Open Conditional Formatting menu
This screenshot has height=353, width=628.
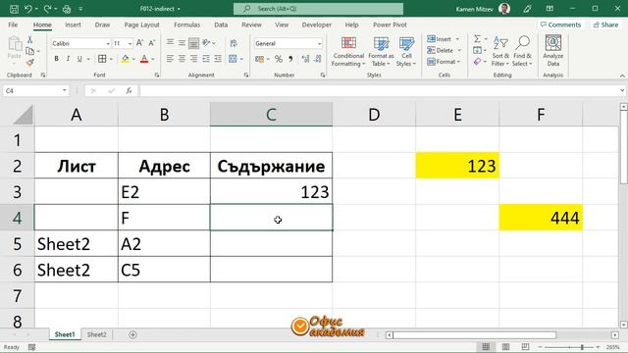(x=348, y=52)
